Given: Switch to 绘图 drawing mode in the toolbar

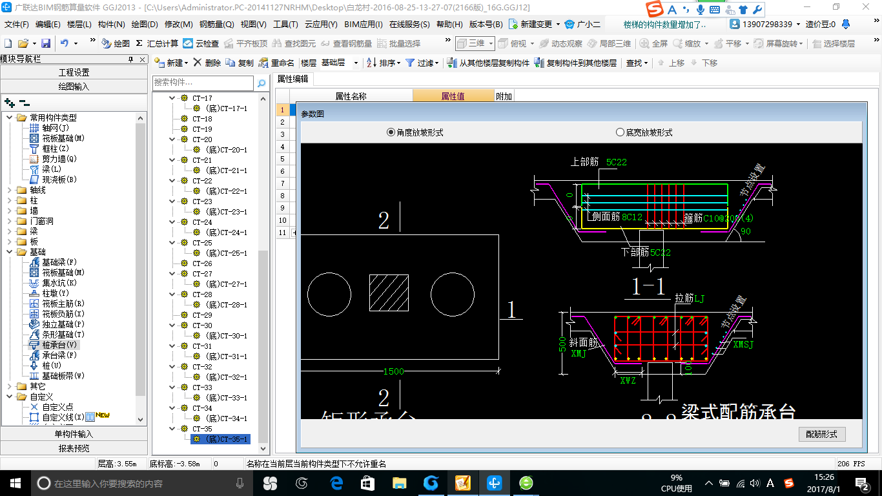Looking at the screenshot, I should 116,43.
